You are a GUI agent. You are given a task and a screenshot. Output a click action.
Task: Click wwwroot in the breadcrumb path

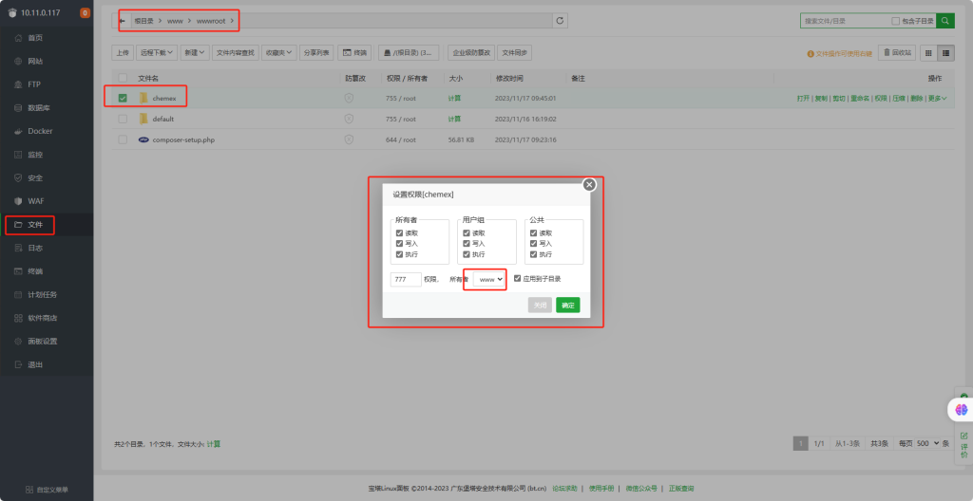(x=211, y=21)
